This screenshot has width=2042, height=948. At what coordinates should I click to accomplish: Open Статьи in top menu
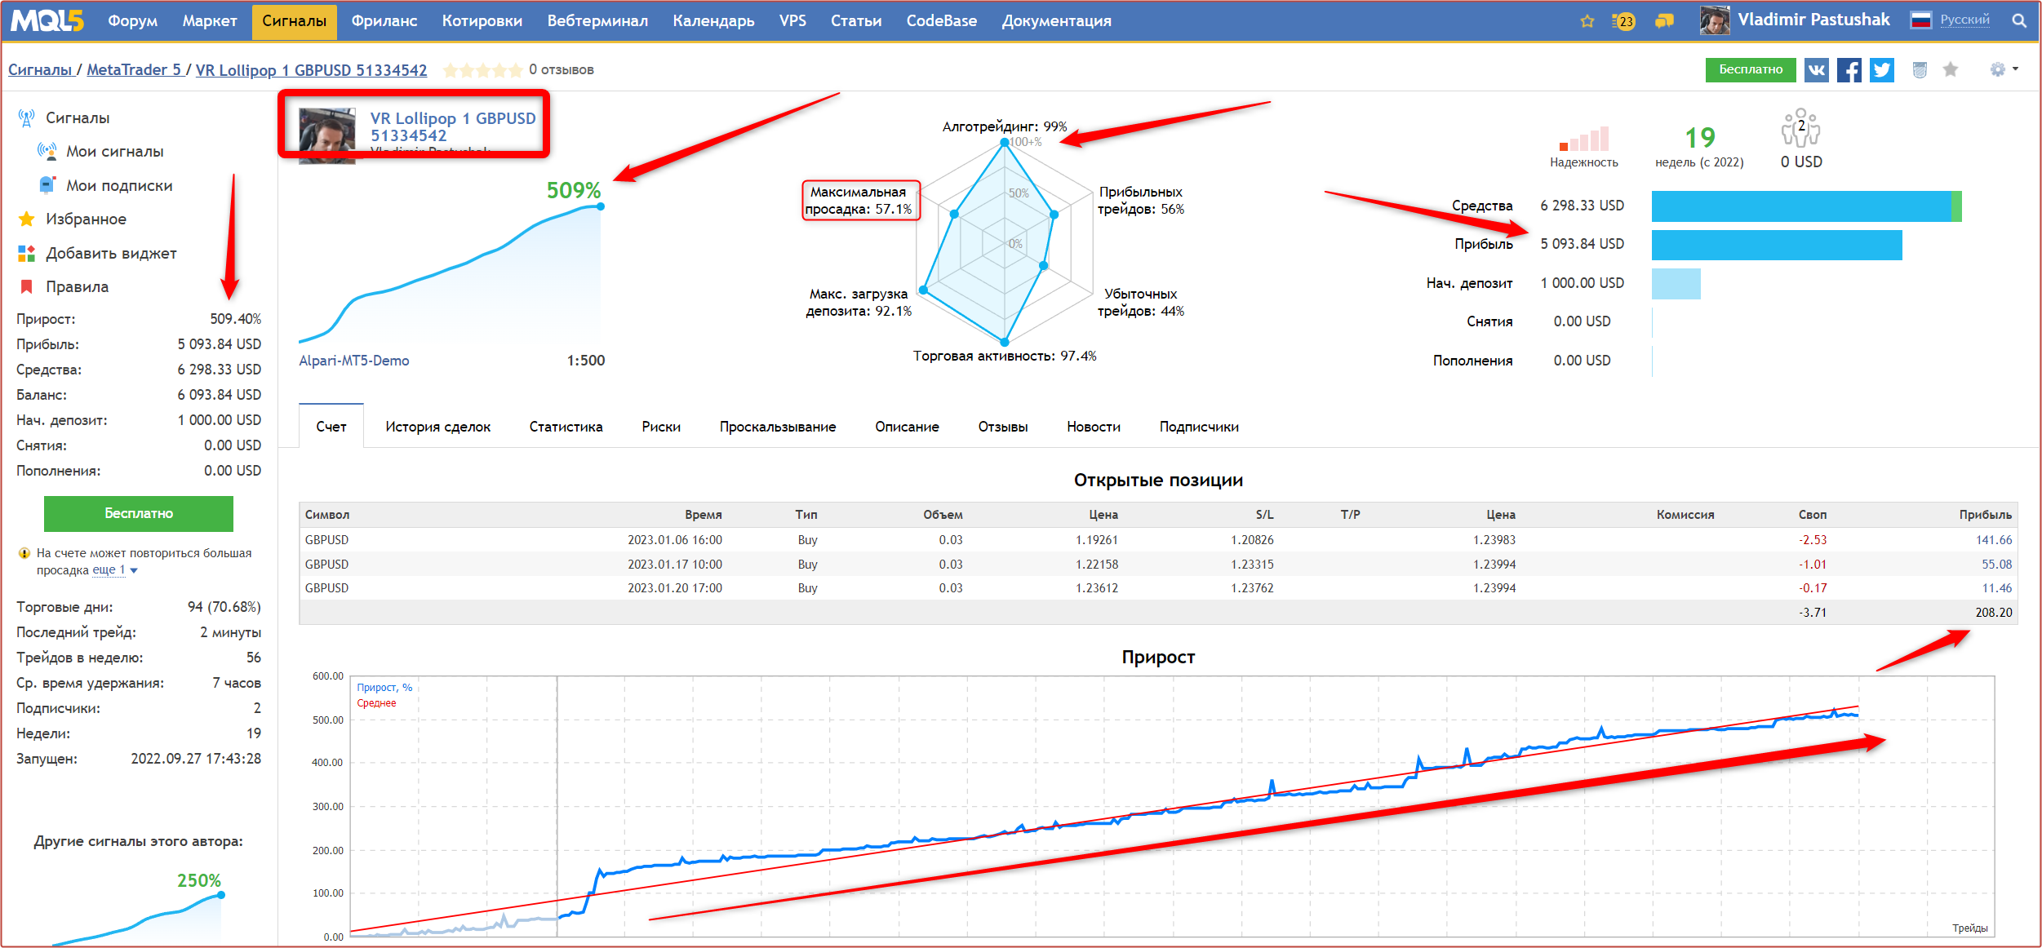coord(856,21)
